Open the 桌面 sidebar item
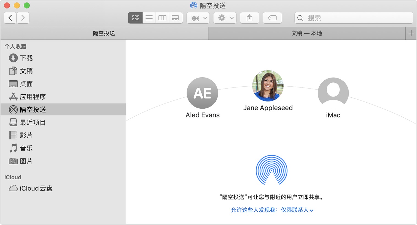Image resolution: width=417 pixels, height=225 pixels. (26, 84)
